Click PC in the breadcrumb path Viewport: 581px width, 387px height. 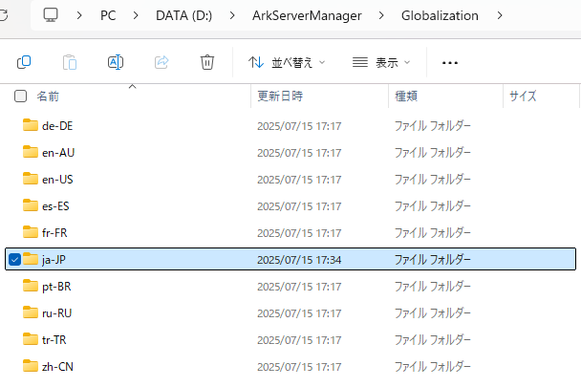(x=108, y=15)
